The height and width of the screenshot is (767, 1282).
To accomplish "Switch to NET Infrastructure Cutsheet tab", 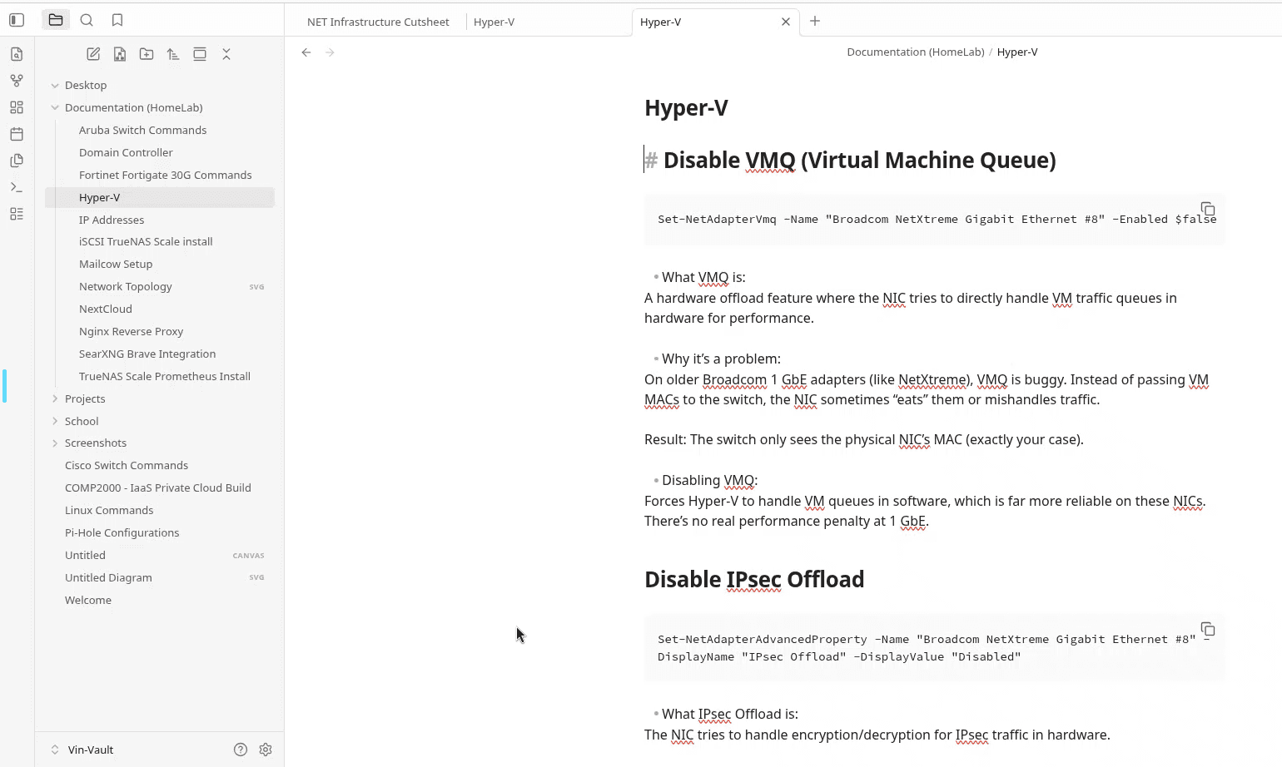I will coord(378,22).
